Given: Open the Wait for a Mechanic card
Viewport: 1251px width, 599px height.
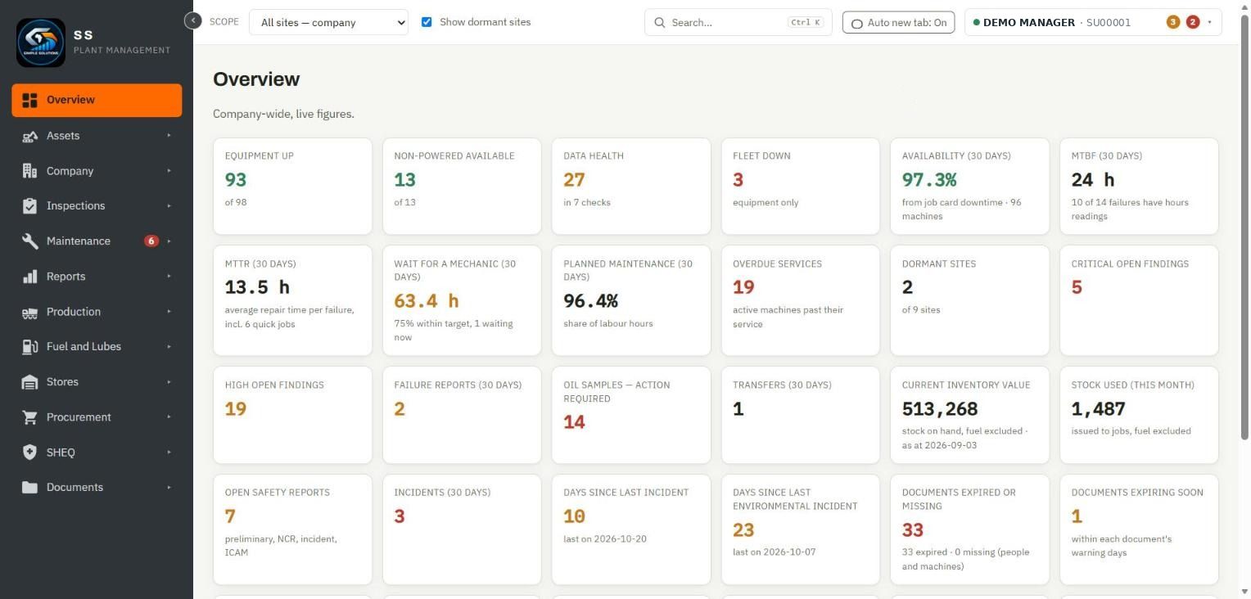Looking at the screenshot, I should [462, 300].
